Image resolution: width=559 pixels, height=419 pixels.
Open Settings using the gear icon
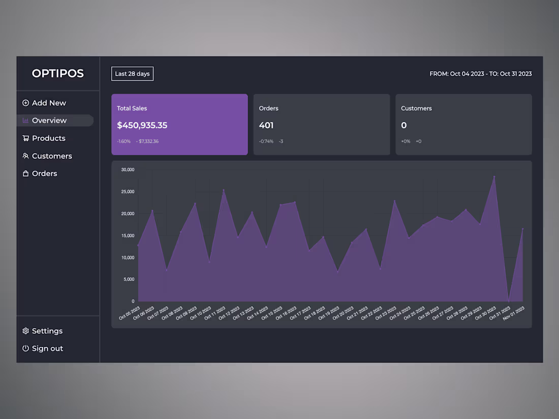click(x=25, y=331)
